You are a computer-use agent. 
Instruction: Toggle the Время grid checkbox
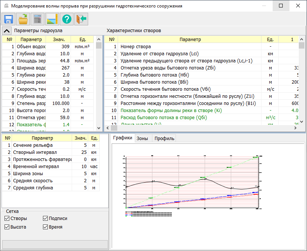pyautogui.click(x=46, y=227)
